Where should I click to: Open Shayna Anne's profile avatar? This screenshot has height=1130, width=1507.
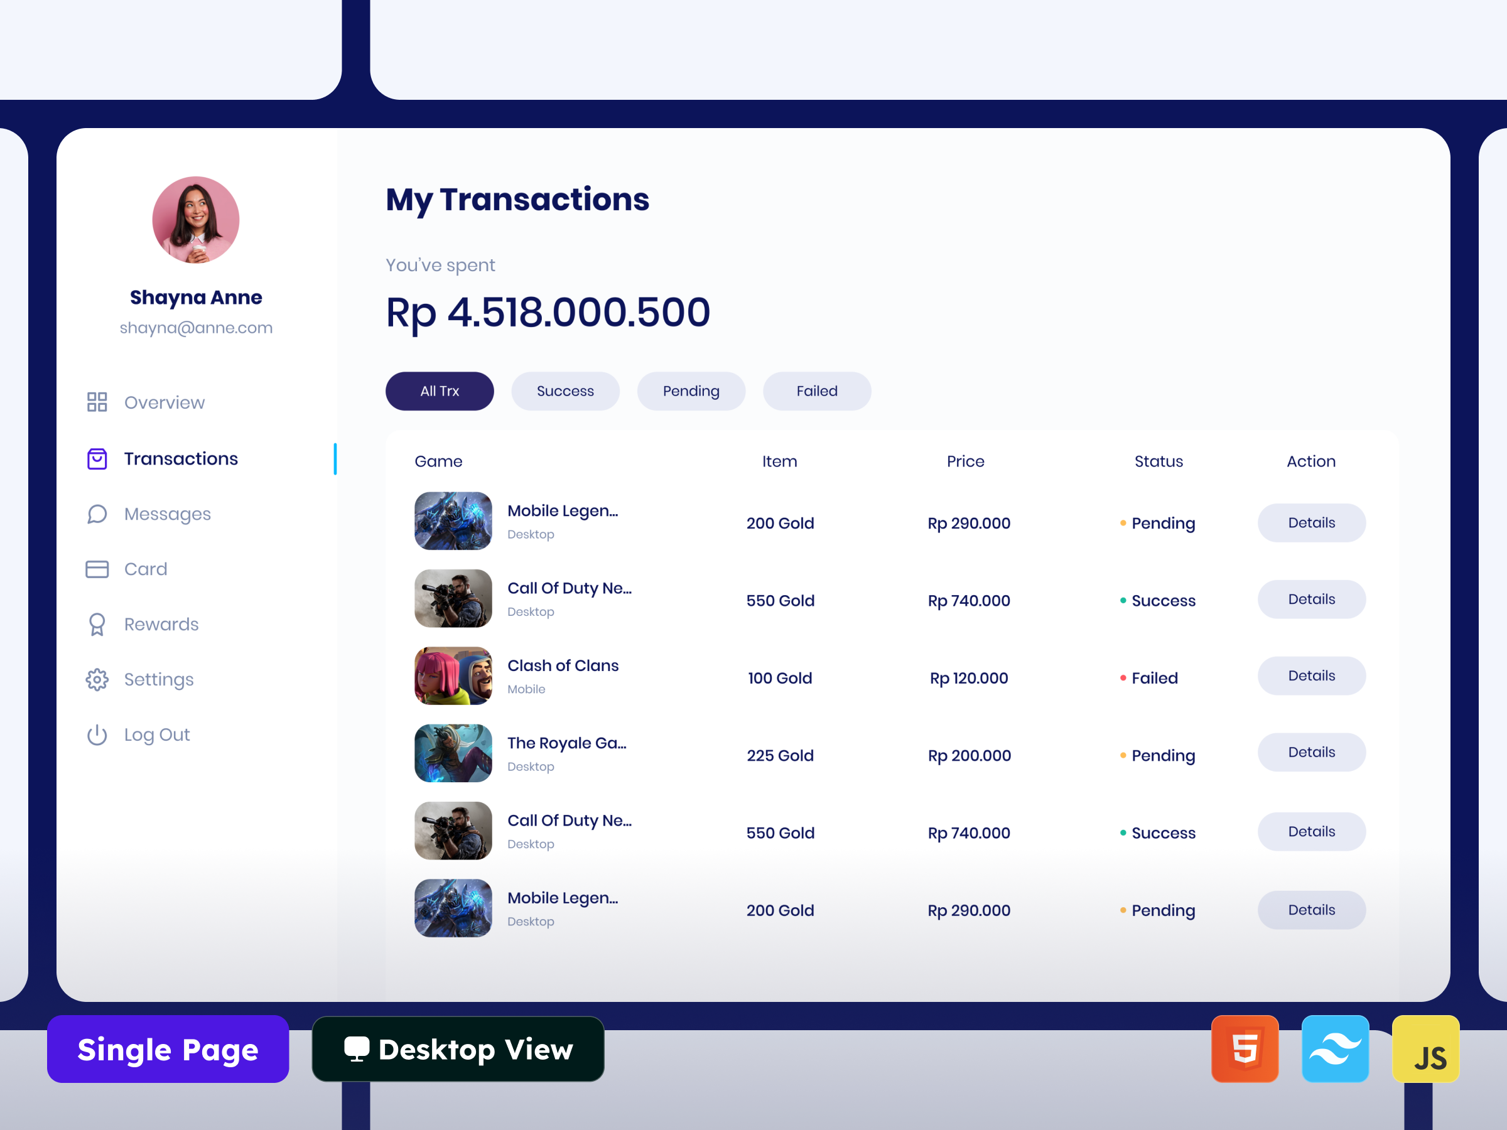(195, 219)
